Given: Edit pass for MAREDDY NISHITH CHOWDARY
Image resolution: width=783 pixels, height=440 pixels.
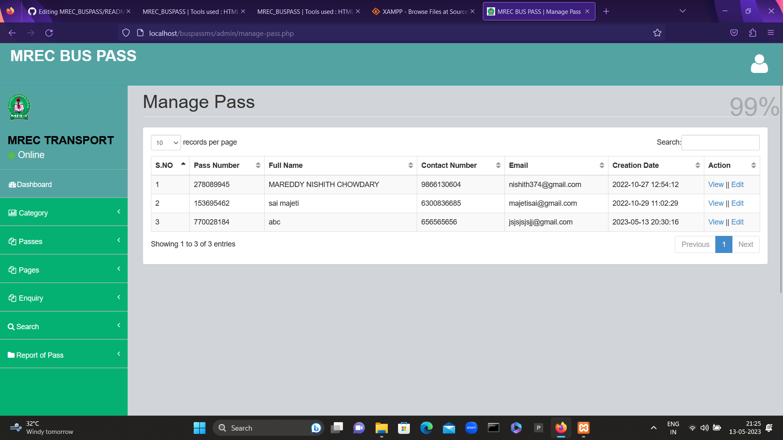Looking at the screenshot, I should [x=737, y=185].
